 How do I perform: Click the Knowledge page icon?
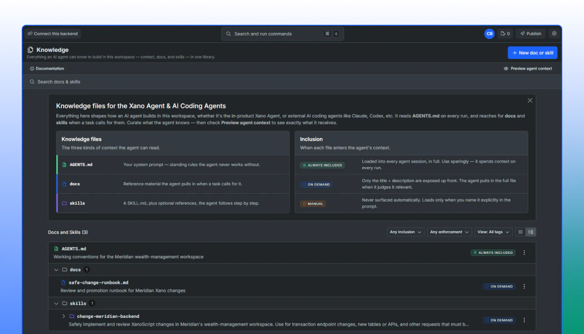pos(31,50)
